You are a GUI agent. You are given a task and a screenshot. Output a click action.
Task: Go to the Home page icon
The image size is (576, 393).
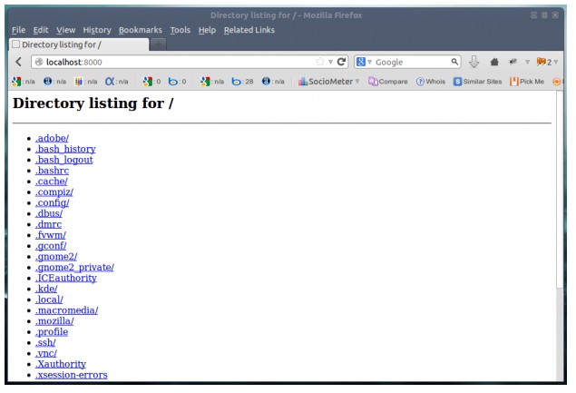494,62
